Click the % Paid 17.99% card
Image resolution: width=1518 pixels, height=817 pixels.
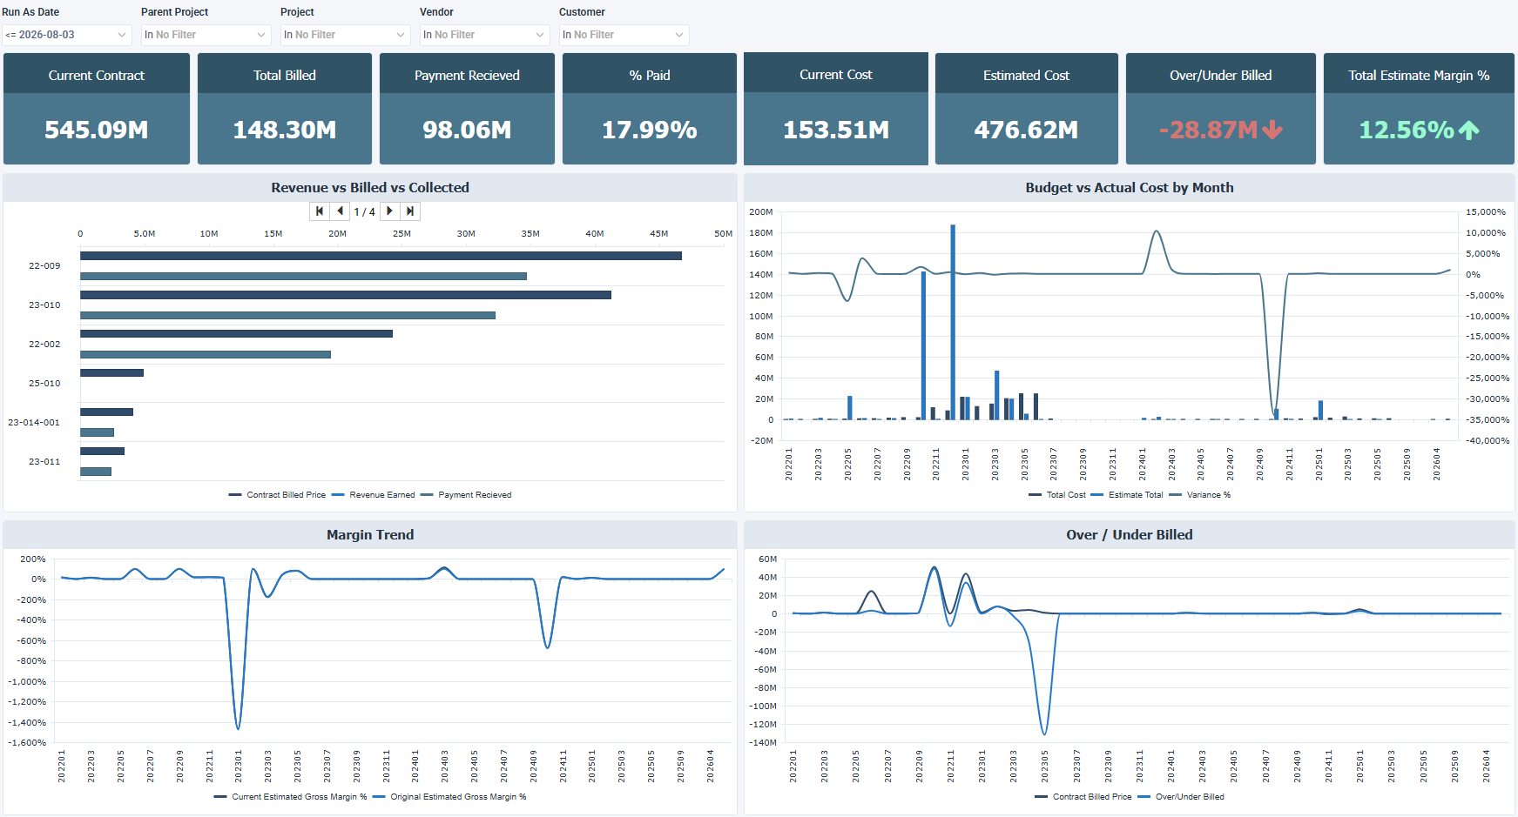[650, 109]
